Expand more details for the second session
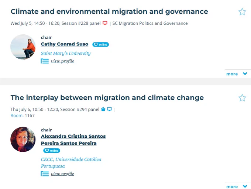The height and width of the screenshot is (189, 251). tap(237, 186)
